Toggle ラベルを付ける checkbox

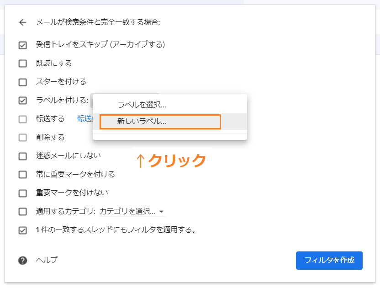pyautogui.click(x=22, y=101)
